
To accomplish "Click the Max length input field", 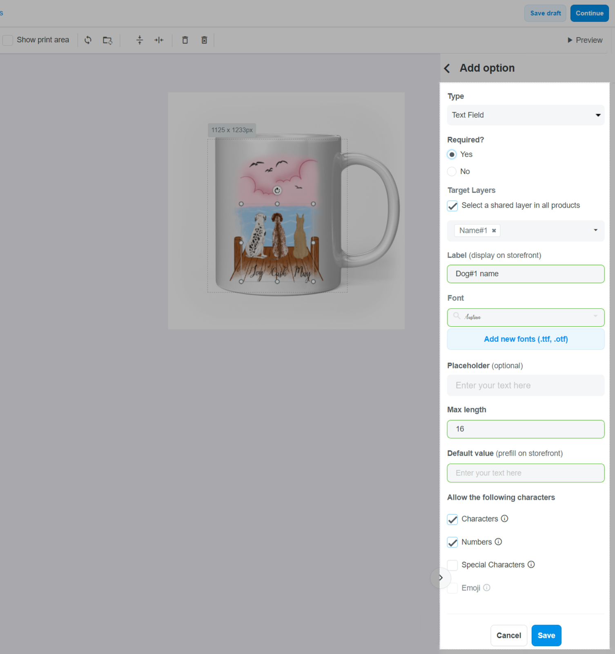I will tap(526, 429).
